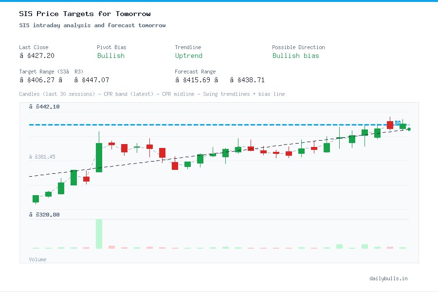Click the Forecast Range label

pyautogui.click(x=195, y=72)
